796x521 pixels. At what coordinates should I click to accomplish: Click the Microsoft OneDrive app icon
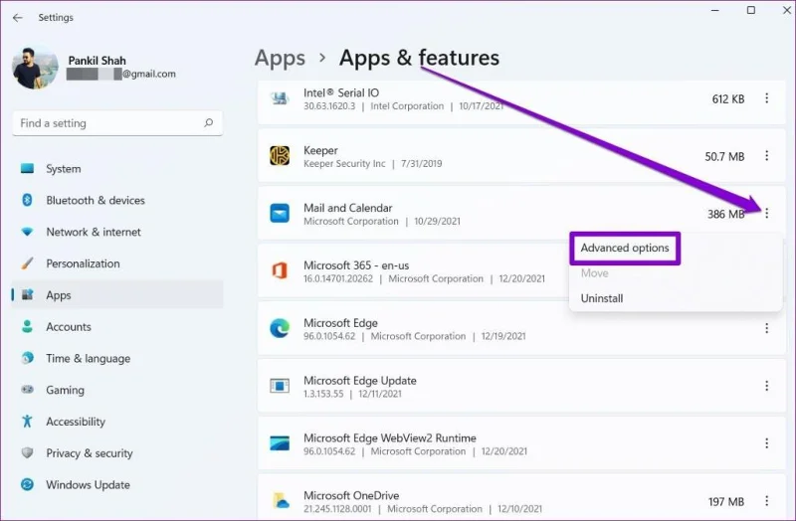(x=280, y=501)
